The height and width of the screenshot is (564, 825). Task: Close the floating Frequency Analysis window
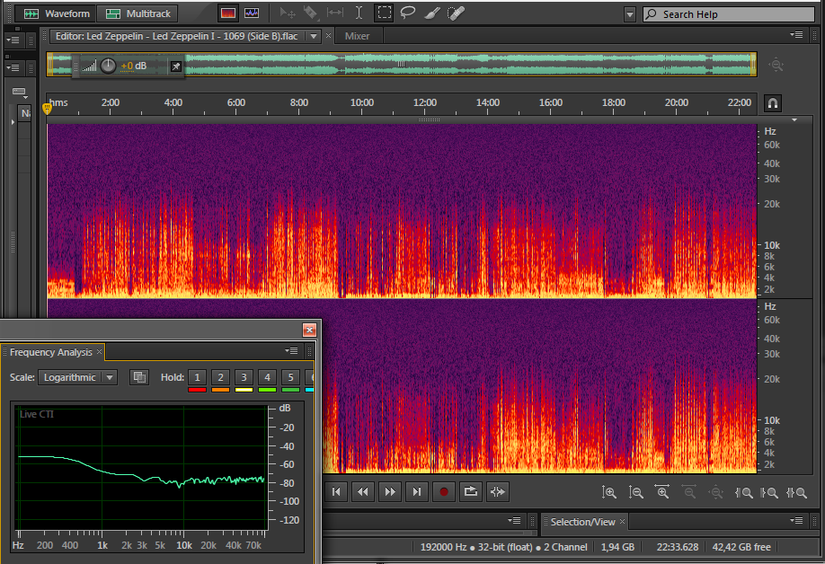[309, 330]
